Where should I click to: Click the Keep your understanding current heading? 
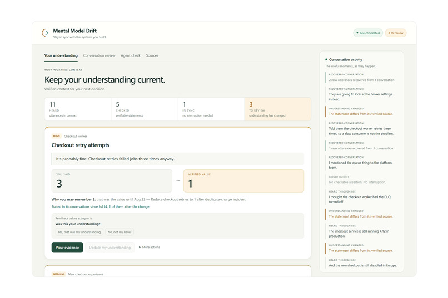point(104,79)
